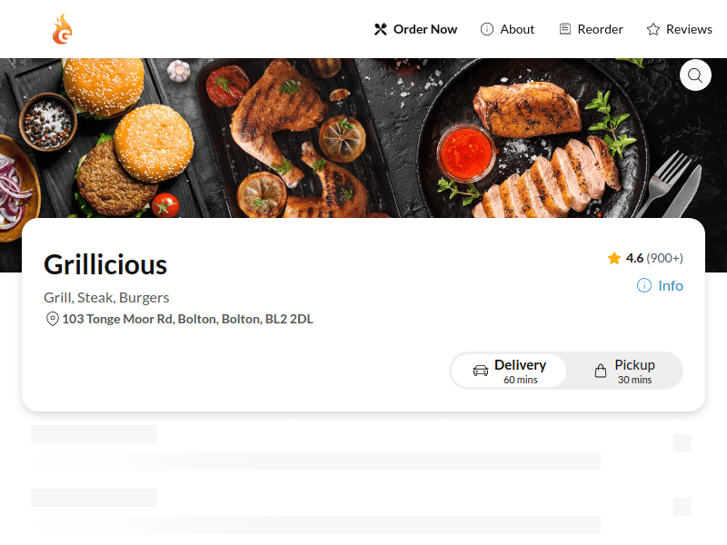Screen dimensions: 727x545
Task: Click the star outline icon beside Reviews
Action: 652,28
